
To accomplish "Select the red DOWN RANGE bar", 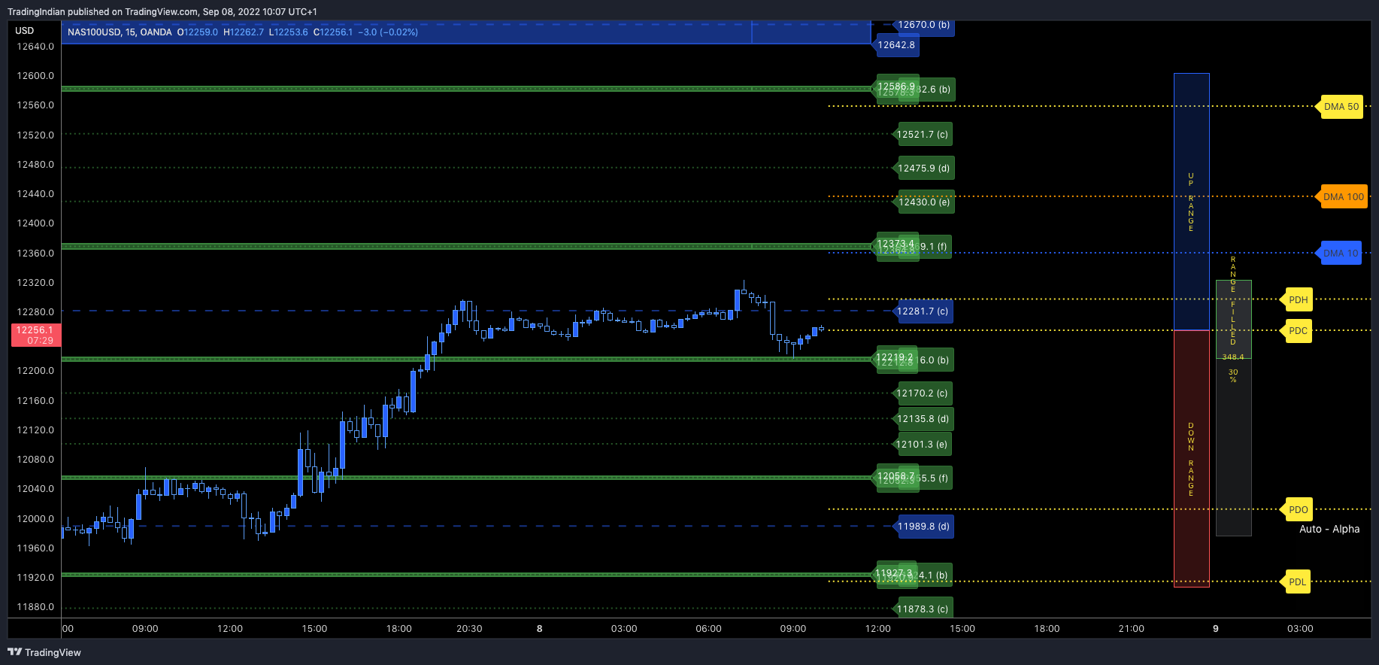I will pos(1192,459).
